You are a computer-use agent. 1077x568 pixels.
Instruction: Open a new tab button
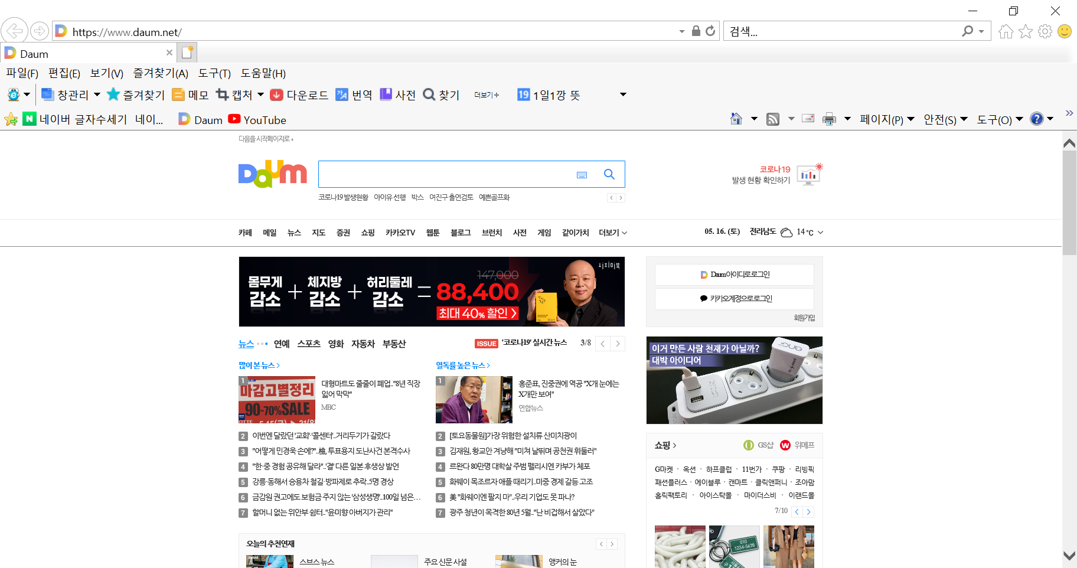click(x=188, y=53)
